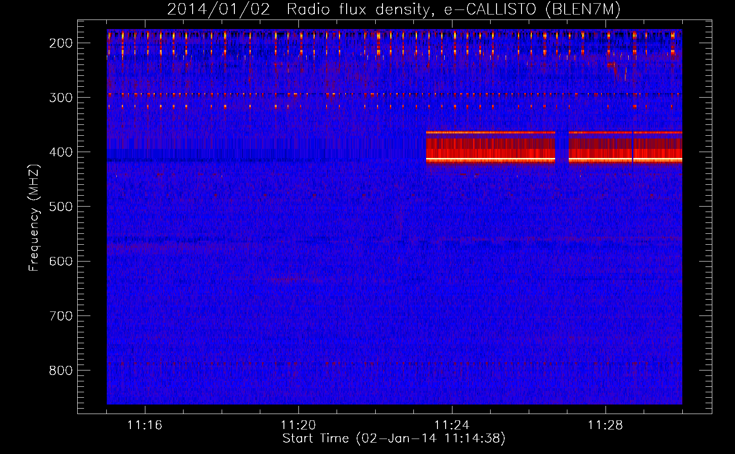Click the 800 frequency tick label

(x=61, y=370)
